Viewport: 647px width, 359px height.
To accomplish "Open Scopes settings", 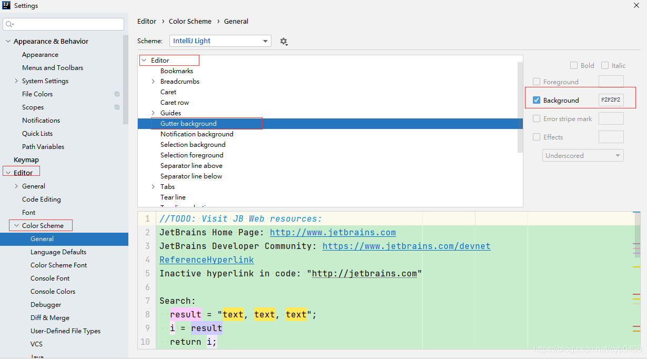I will click(x=33, y=107).
